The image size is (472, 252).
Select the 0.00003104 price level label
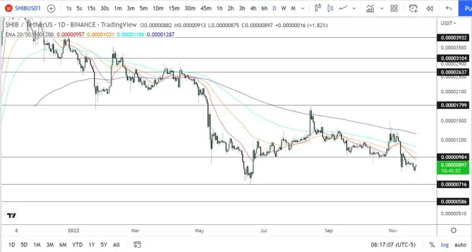(453, 58)
